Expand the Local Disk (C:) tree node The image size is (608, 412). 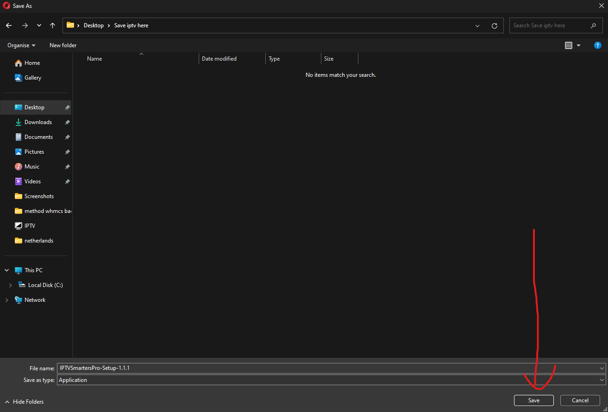coord(11,286)
